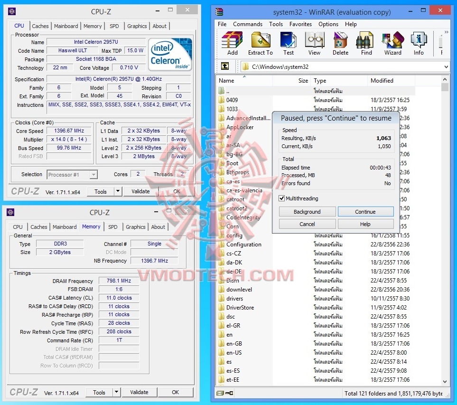
Task: Open the WinRAR address path dropdown
Action: point(446,67)
